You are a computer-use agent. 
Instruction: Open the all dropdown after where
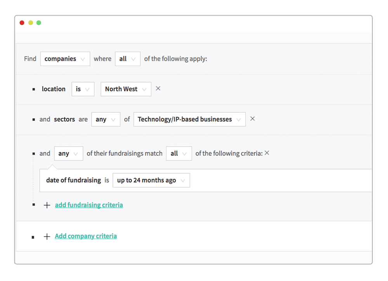[x=128, y=59]
